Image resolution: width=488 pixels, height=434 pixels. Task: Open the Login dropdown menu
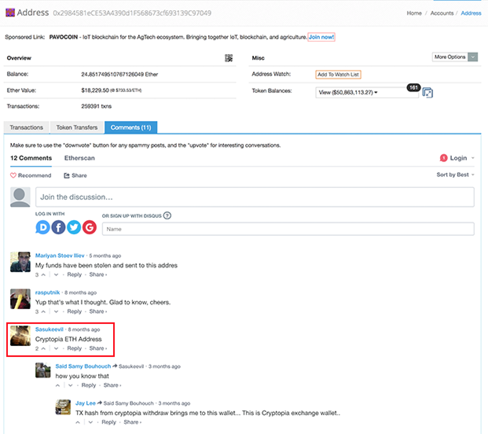point(458,158)
